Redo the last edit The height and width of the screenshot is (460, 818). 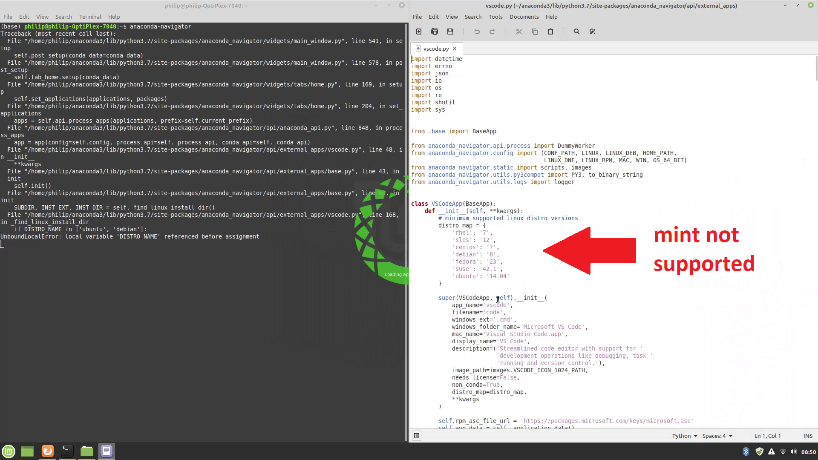(x=493, y=32)
